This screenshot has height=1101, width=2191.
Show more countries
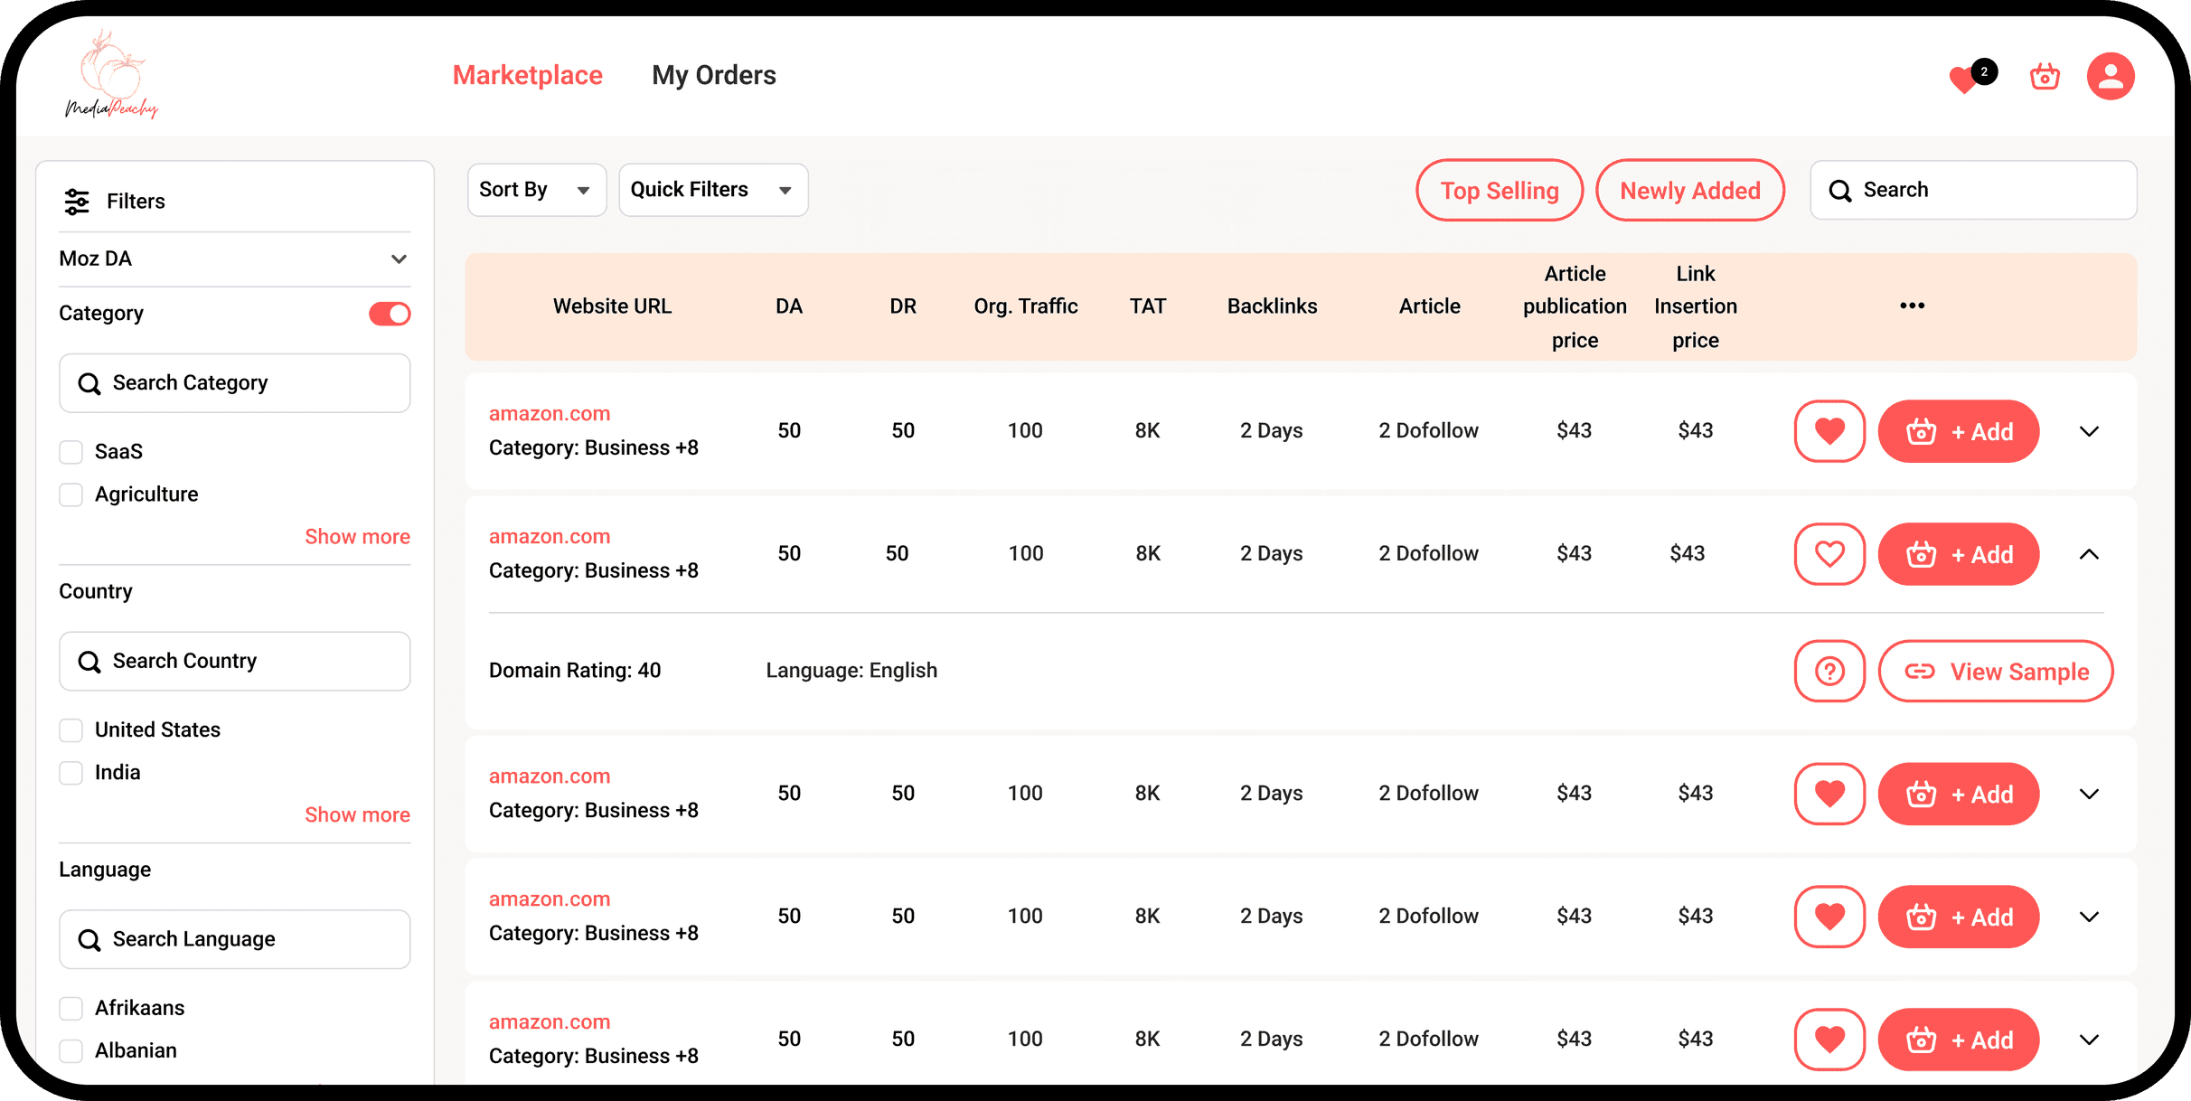pyautogui.click(x=357, y=815)
